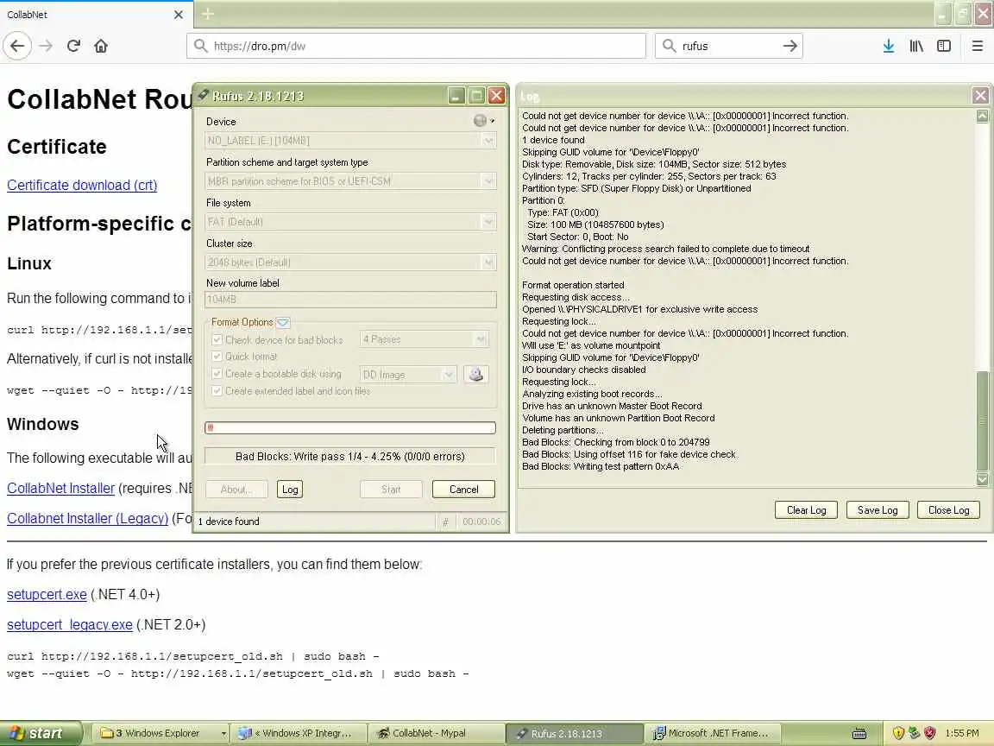Click the rufus search input field

point(729,46)
